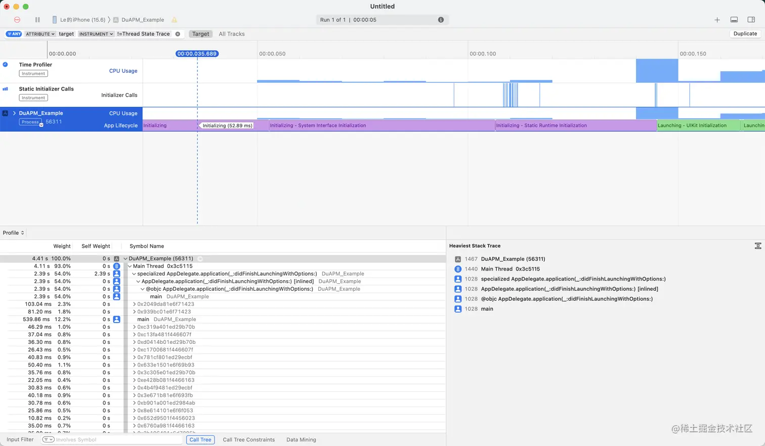Click the 103.04 ms weight cell
This screenshot has height=446, width=765.
pyautogui.click(x=38, y=304)
